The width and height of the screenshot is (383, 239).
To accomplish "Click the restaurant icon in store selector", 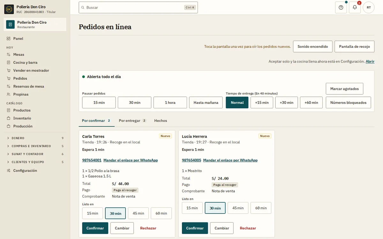I will point(11,25).
